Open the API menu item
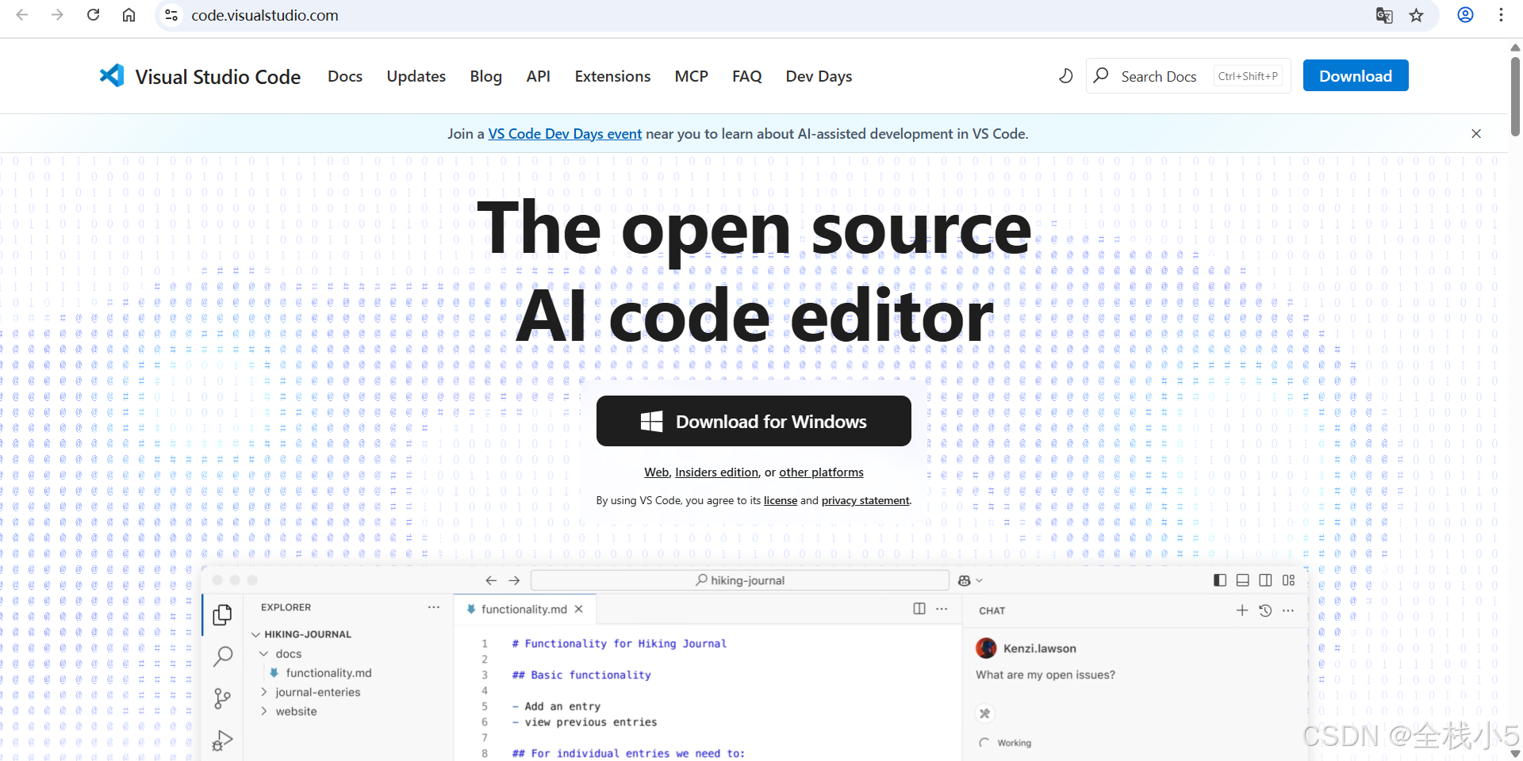The image size is (1523, 761). click(539, 76)
